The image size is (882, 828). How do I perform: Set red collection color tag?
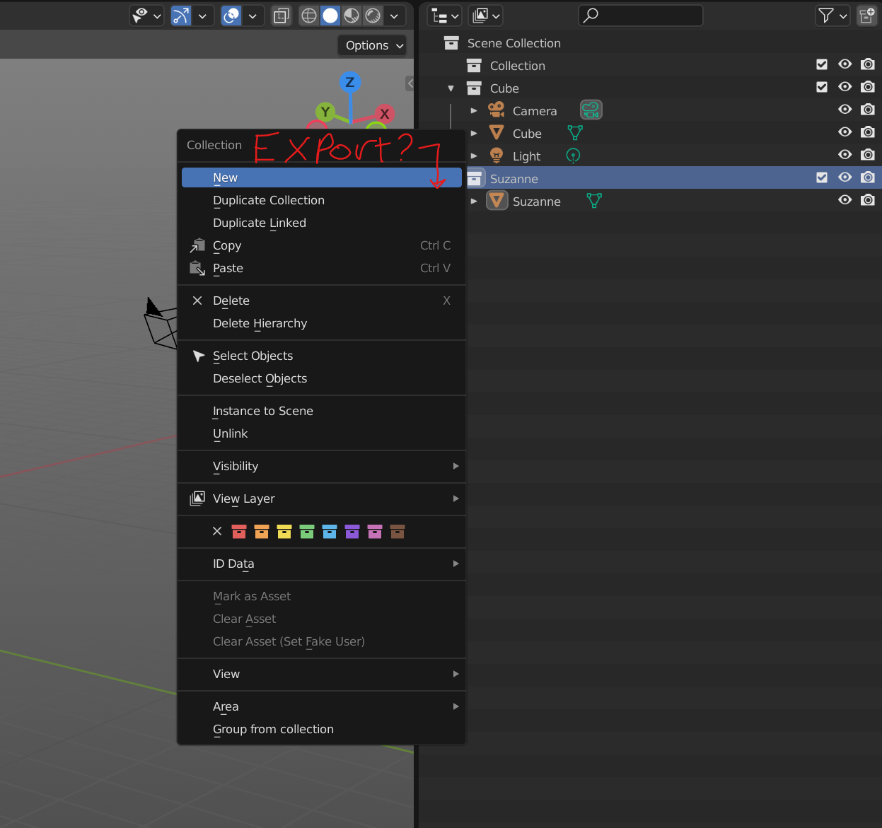click(239, 531)
